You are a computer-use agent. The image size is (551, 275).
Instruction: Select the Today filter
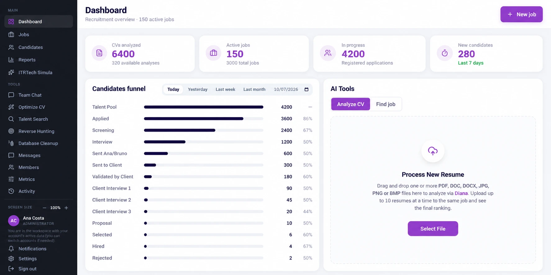[173, 89]
